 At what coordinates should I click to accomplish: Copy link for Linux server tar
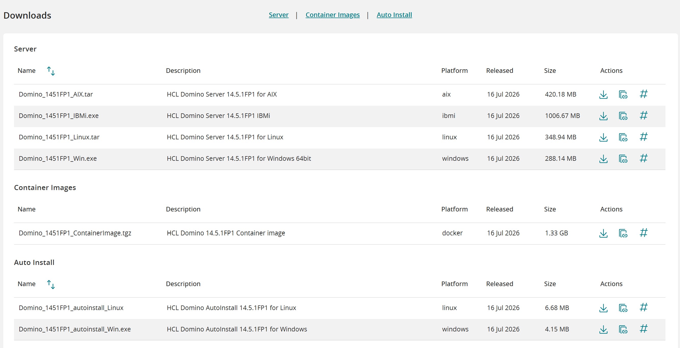tap(623, 137)
